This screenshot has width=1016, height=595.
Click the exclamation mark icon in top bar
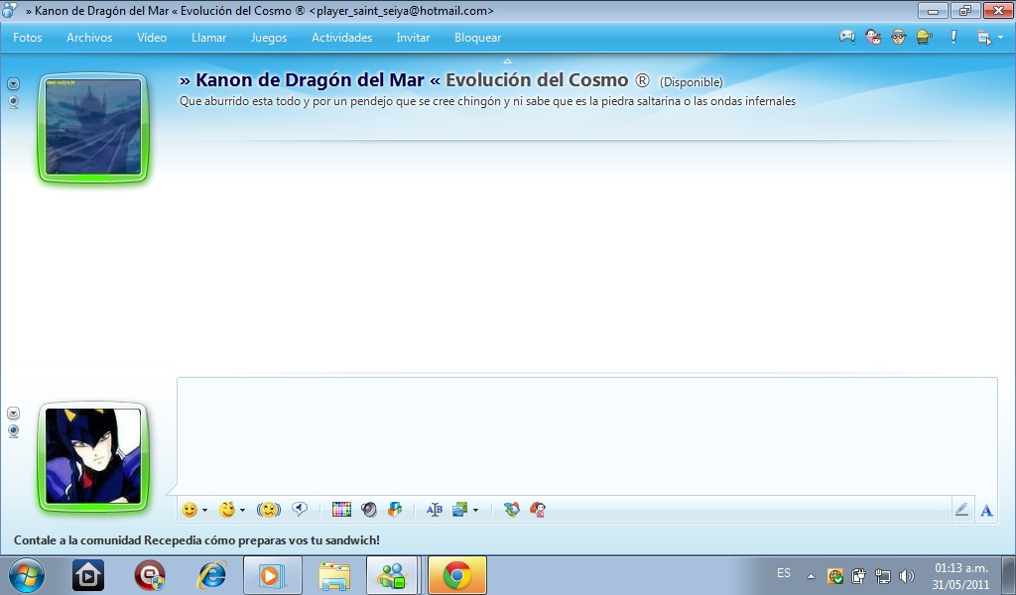953,37
